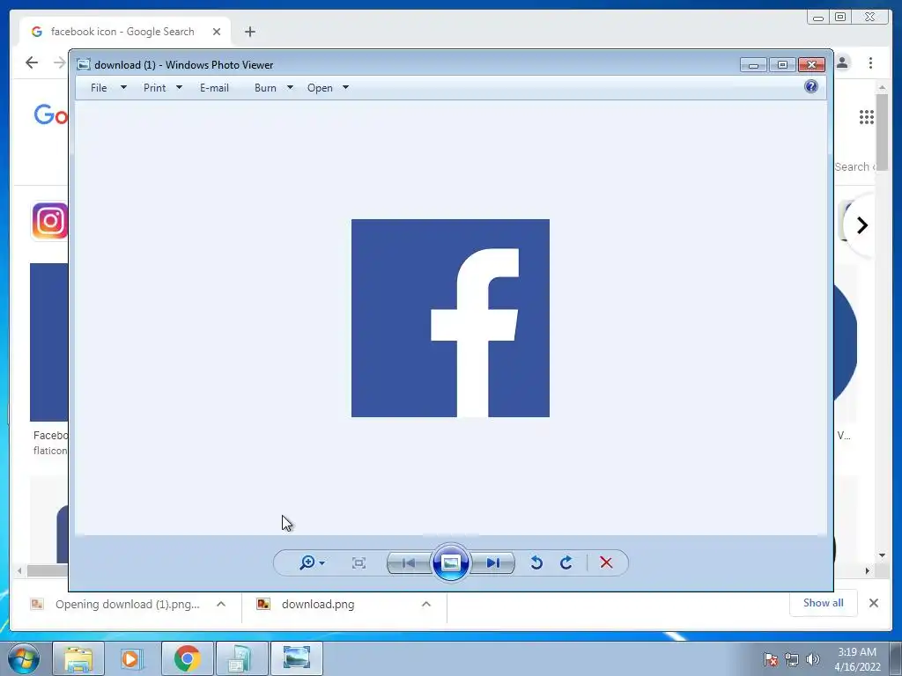
Task: Click the Action Center flag icon
Action: pos(770,659)
